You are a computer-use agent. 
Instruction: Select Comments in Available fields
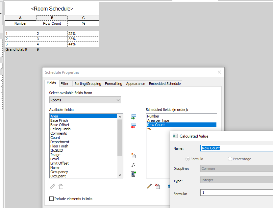click(x=84, y=133)
